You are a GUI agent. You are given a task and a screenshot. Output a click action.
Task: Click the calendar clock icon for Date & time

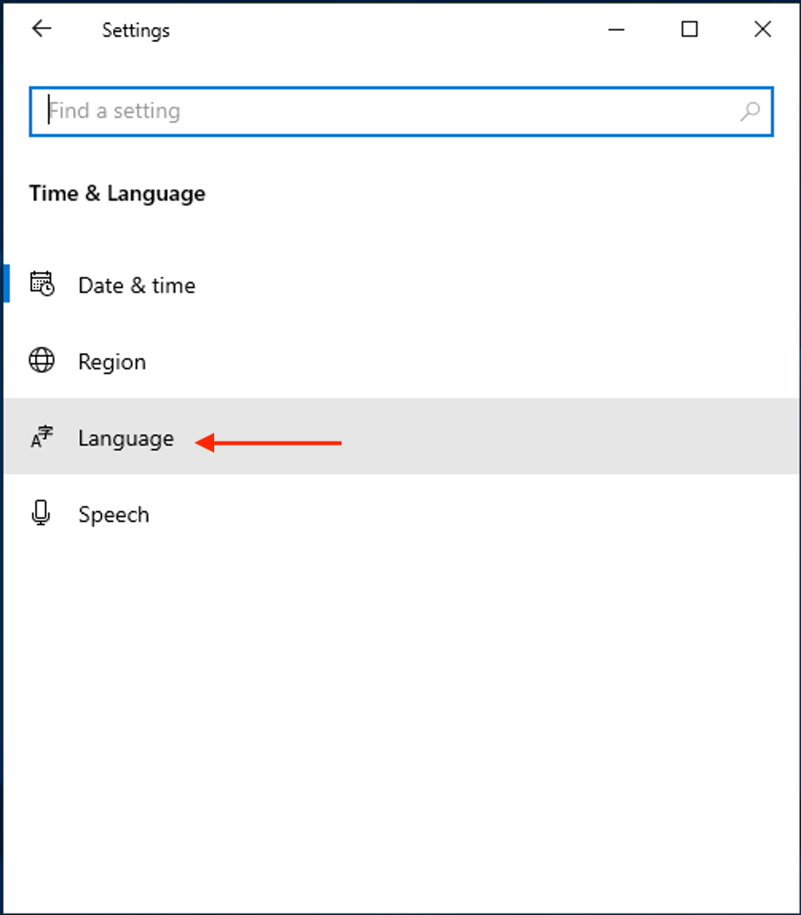point(42,284)
